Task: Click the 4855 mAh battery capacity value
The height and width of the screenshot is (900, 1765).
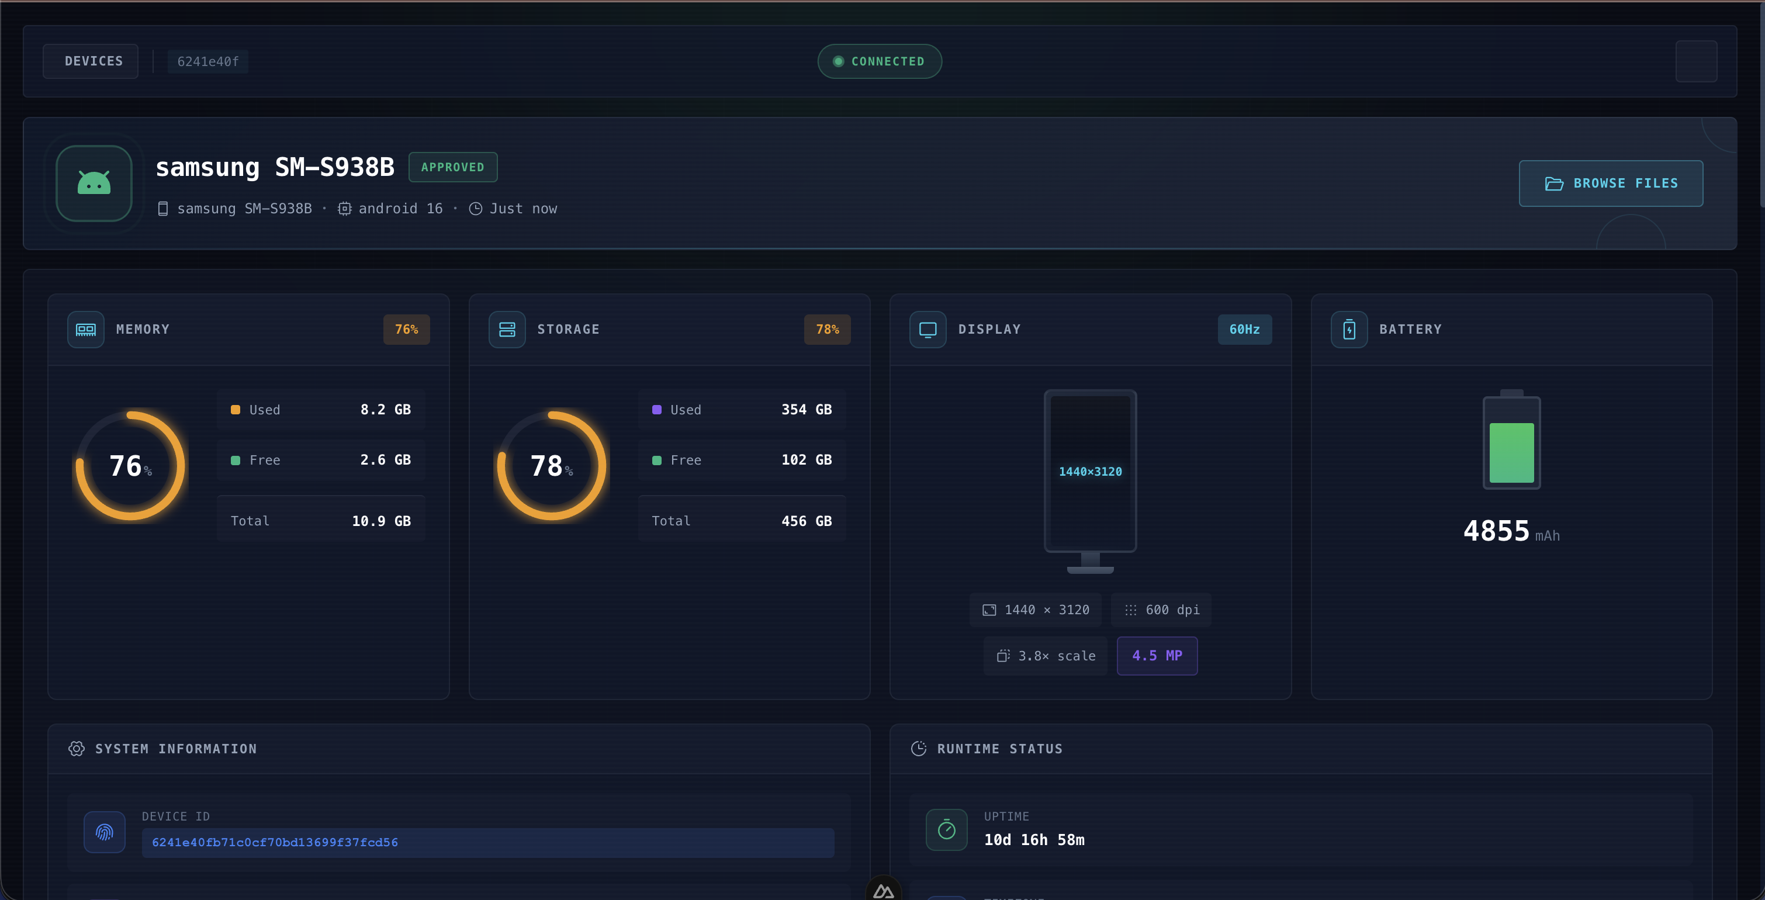Action: click(1511, 531)
